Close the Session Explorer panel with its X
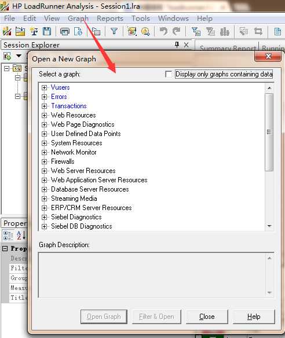Screen dimensions: 285x338 [186, 45]
